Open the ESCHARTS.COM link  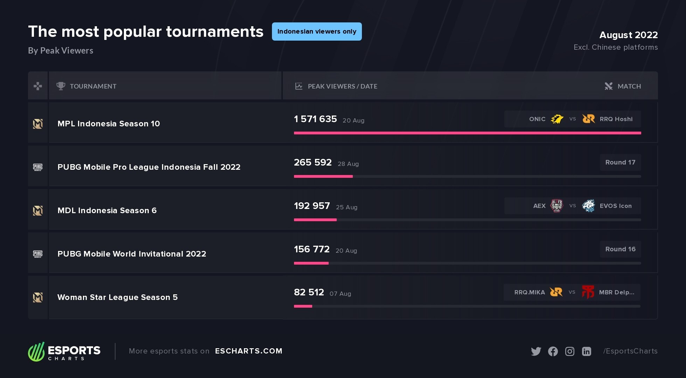(x=248, y=351)
